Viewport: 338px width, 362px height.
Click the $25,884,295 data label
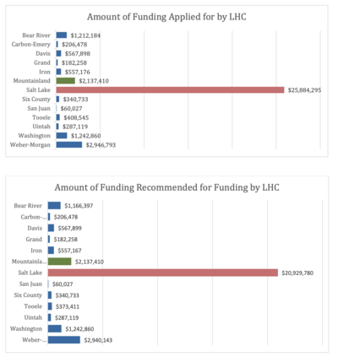tap(304, 90)
